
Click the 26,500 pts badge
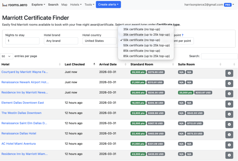(138, 72)
